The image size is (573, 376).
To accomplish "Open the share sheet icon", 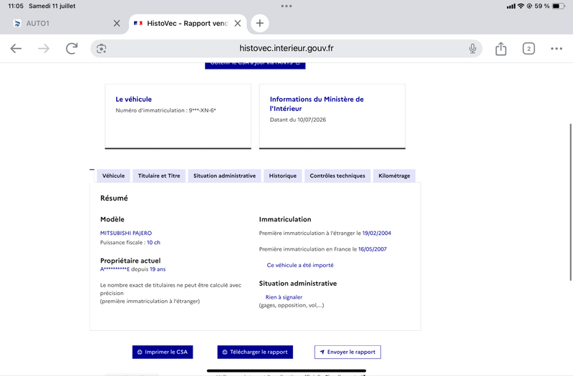I will click(x=501, y=49).
